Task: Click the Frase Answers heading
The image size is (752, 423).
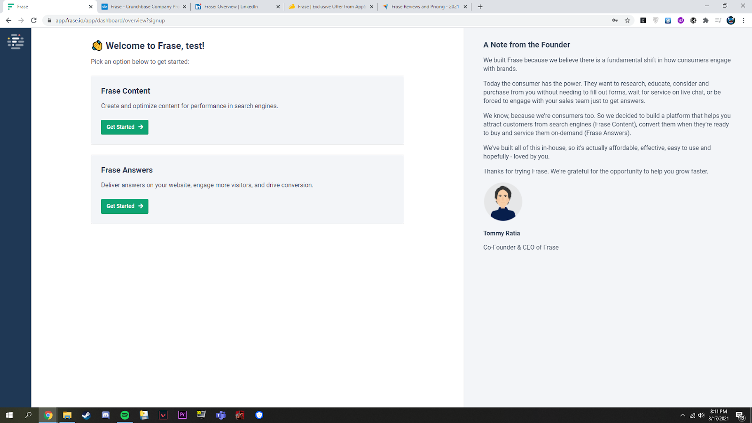Action: pos(127,170)
